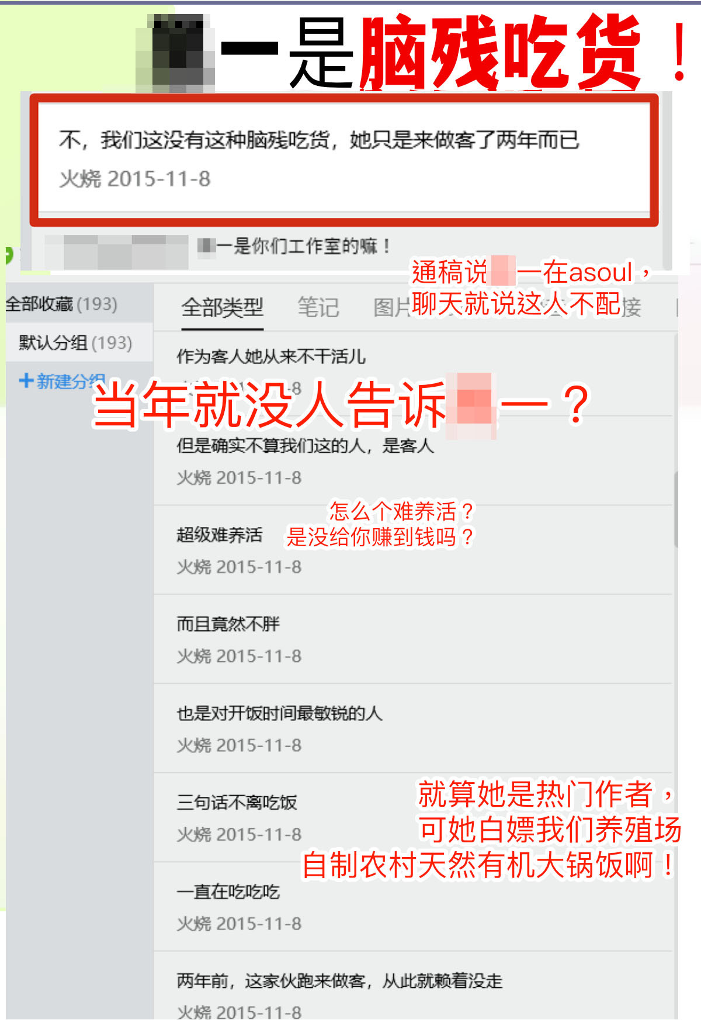Switch to the 全部类型 tab
Viewport: 701px width, 1020px height.
click(222, 307)
